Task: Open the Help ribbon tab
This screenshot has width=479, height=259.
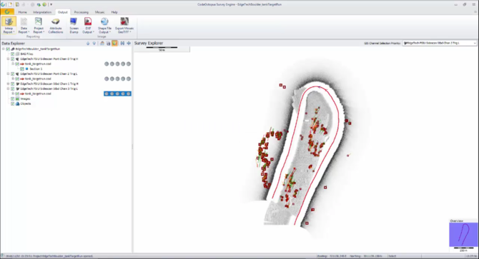Action: tap(114, 12)
